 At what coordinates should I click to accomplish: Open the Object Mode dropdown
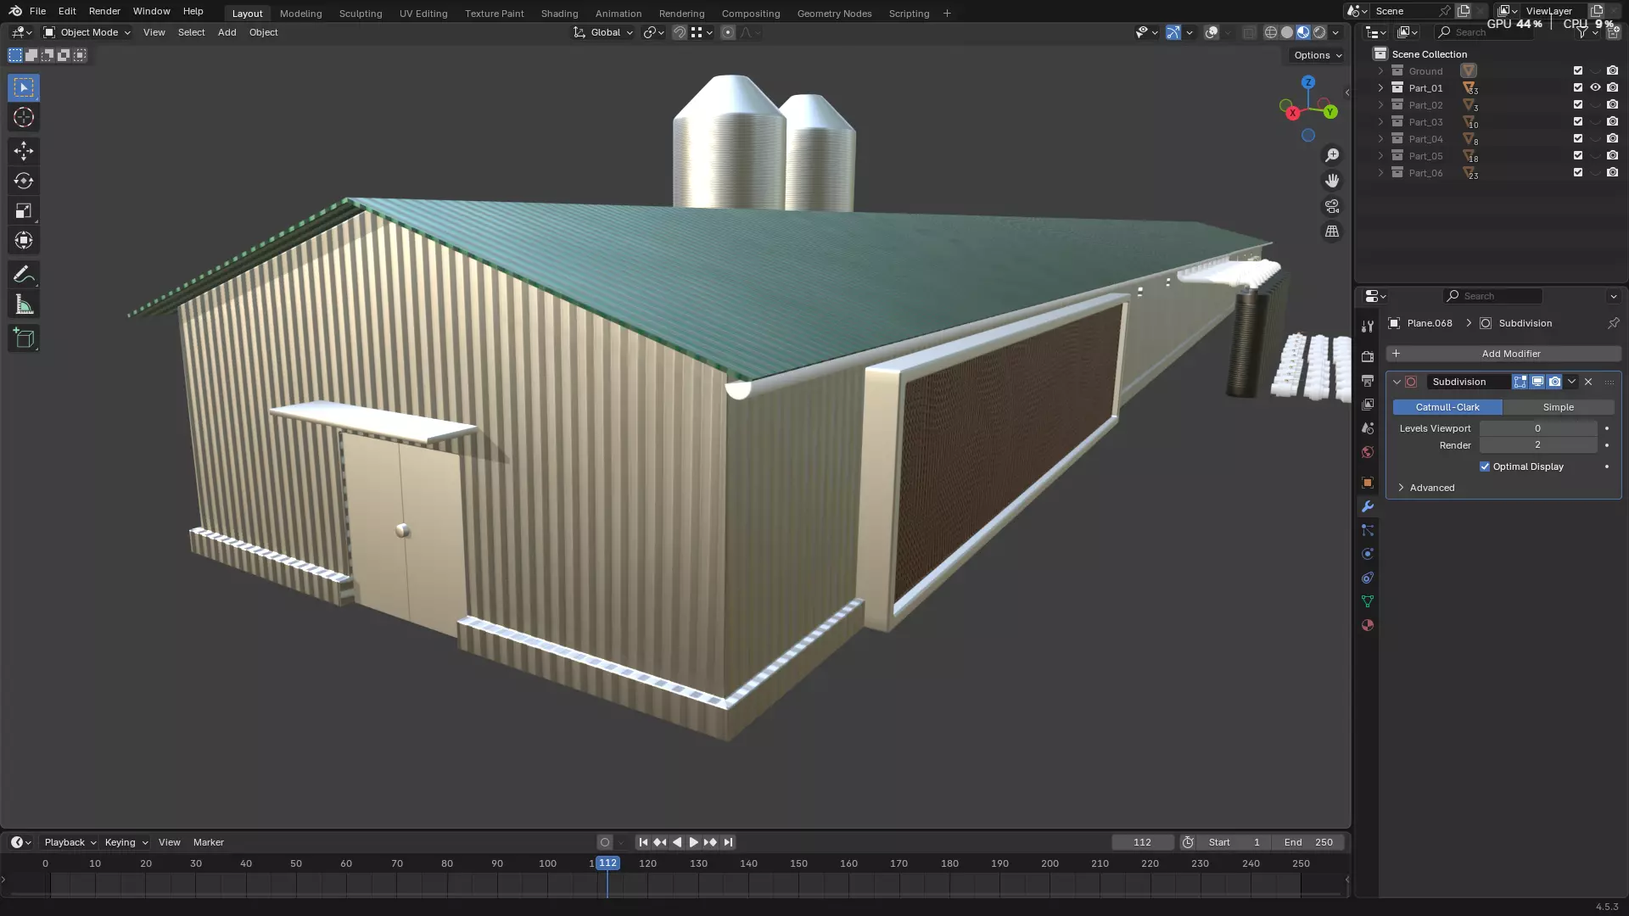[x=87, y=32]
